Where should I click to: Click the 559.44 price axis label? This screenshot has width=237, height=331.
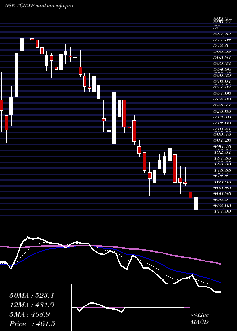tap(222, 63)
